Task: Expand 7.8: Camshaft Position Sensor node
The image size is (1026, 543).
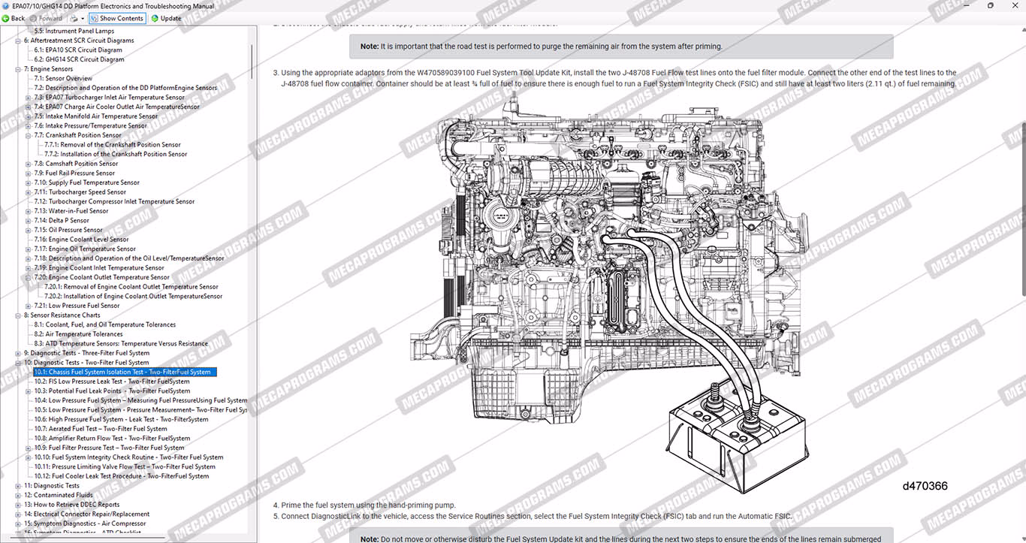Action: 29,164
